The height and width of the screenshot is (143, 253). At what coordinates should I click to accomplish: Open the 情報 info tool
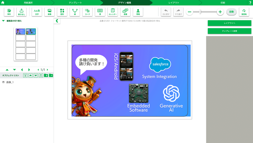tap(138, 12)
